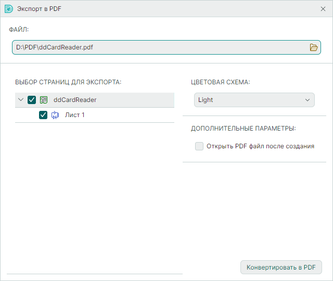
Task: Enable Открыть PDF файл после создания checkbox
Action: [199, 146]
